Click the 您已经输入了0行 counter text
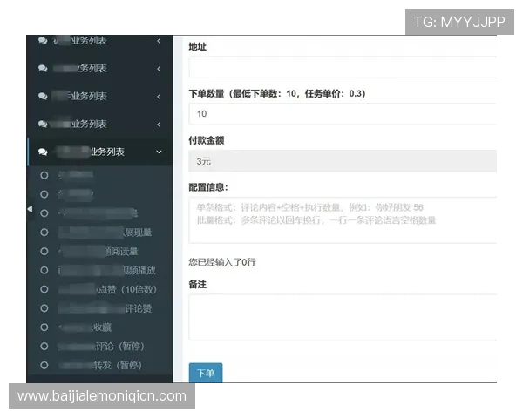The image size is (523, 418). pyautogui.click(x=222, y=262)
